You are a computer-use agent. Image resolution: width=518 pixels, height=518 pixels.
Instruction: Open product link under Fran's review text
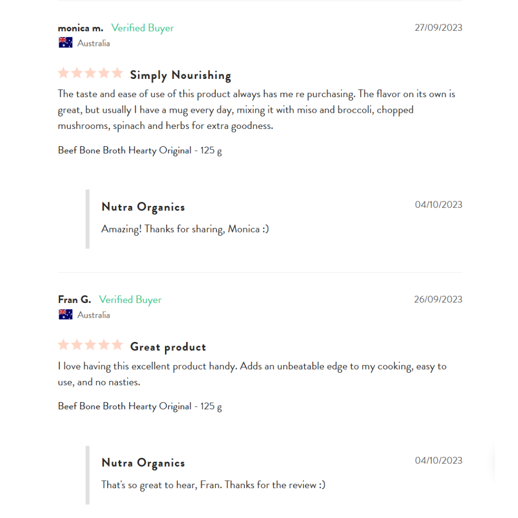click(140, 406)
